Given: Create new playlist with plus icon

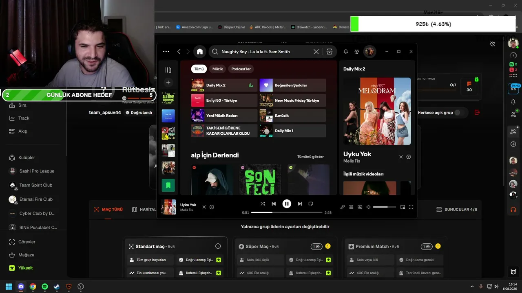Looking at the screenshot, I should pyautogui.click(x=168, y=83).
